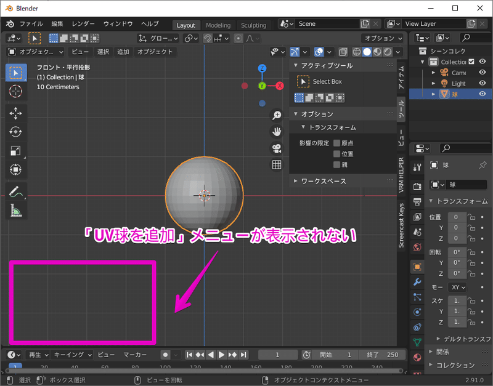Click the 終了 end frame field
Screen dimensions: 493x386
pos(383,355)
